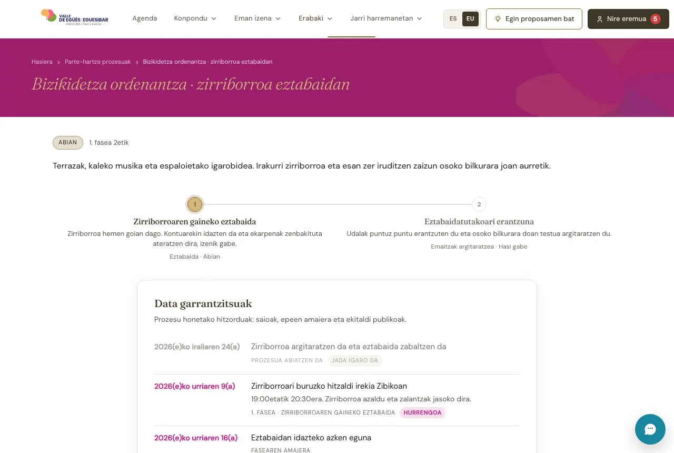Click the ABIAN status badge
This screenshot has height=453, width=674.
click(68, 143)
